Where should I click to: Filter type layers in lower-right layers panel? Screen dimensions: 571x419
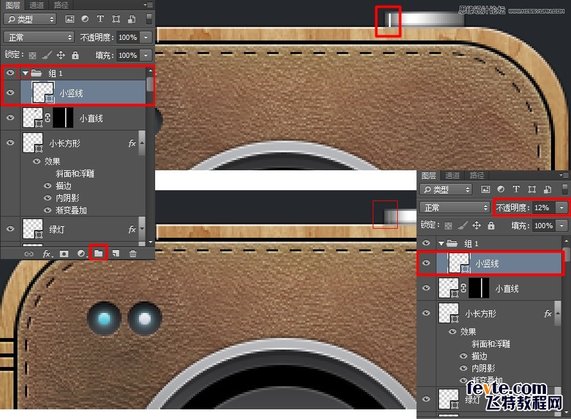click(x=516, y=189)
